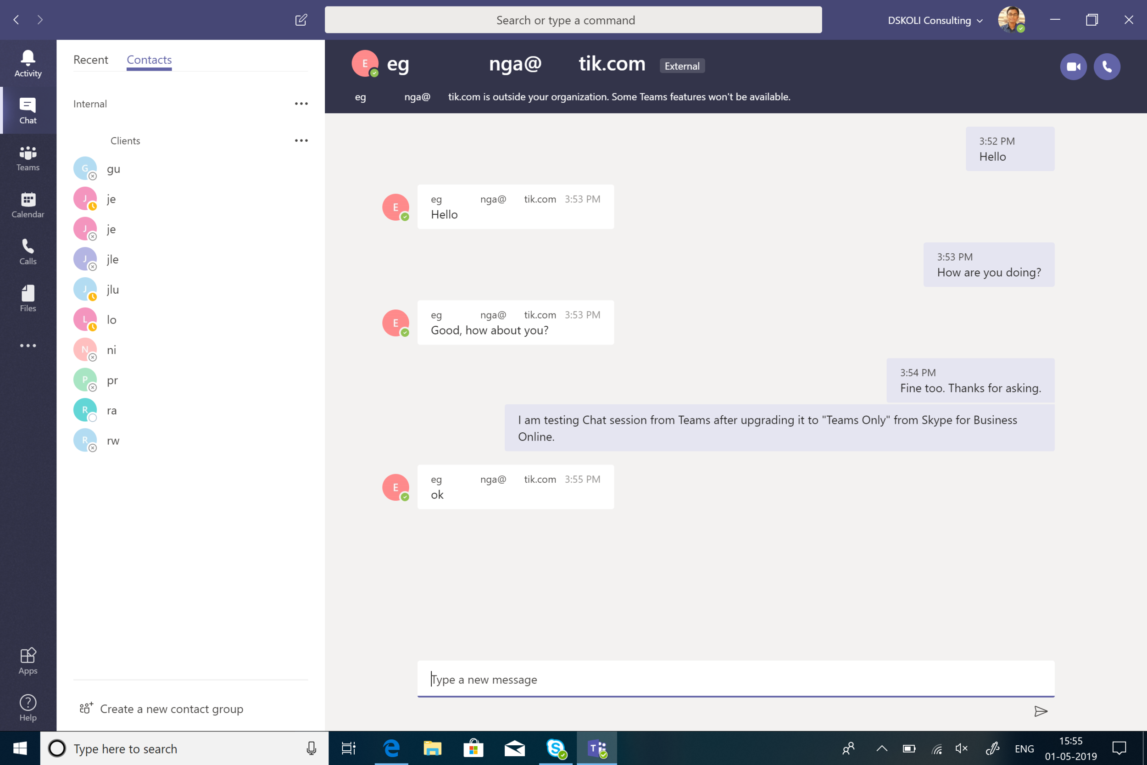The height and width of the screenshot is (765, 1147).
Task: Create a new contact group
Action: pyautogui.click(x=161, y=709)
